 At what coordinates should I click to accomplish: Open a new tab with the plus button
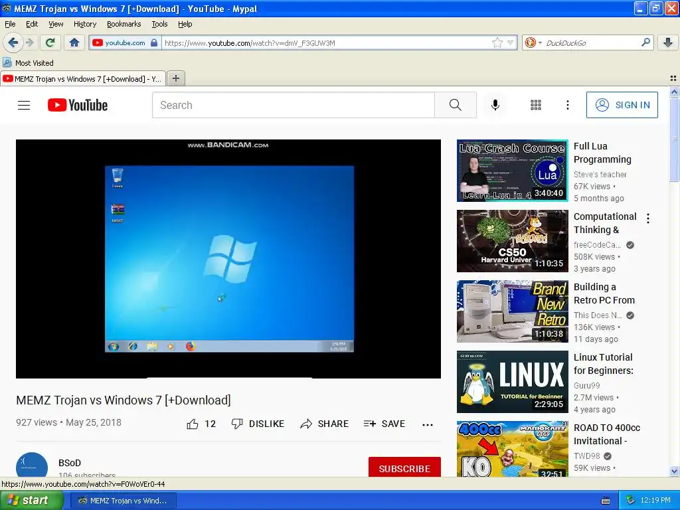pos(175,78)
